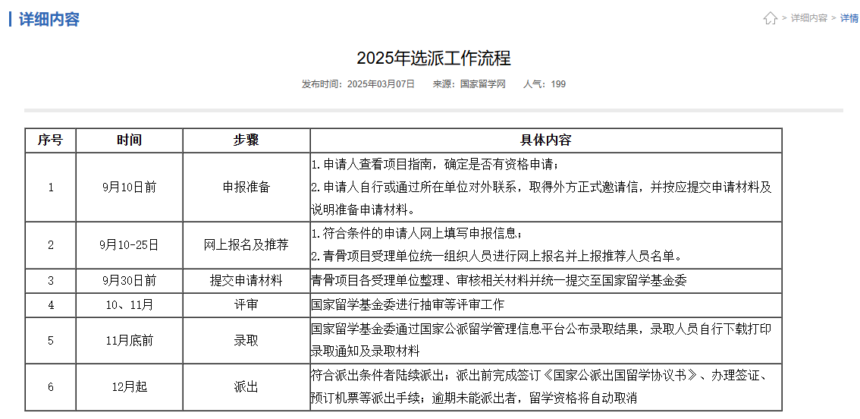Click the 详细内容 section heading
The height and width of the screenshot is (419, 860).
click(x=49, y=19)
